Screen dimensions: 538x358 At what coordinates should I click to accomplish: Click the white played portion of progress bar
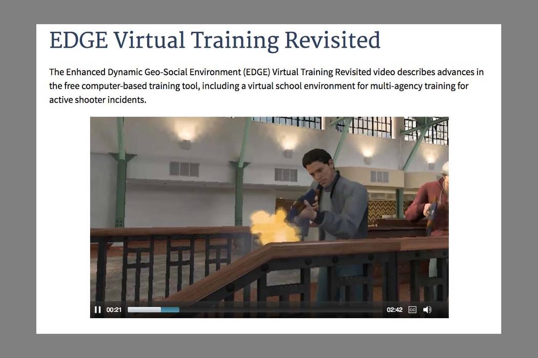coord(143,310)
